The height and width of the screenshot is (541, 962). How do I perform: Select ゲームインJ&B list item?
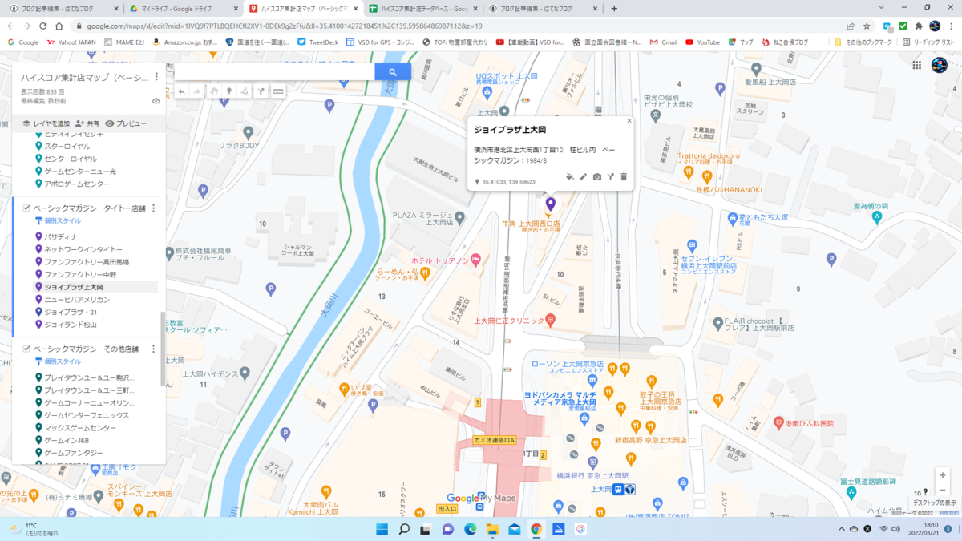pyautogui.click(x=67, y=441)
